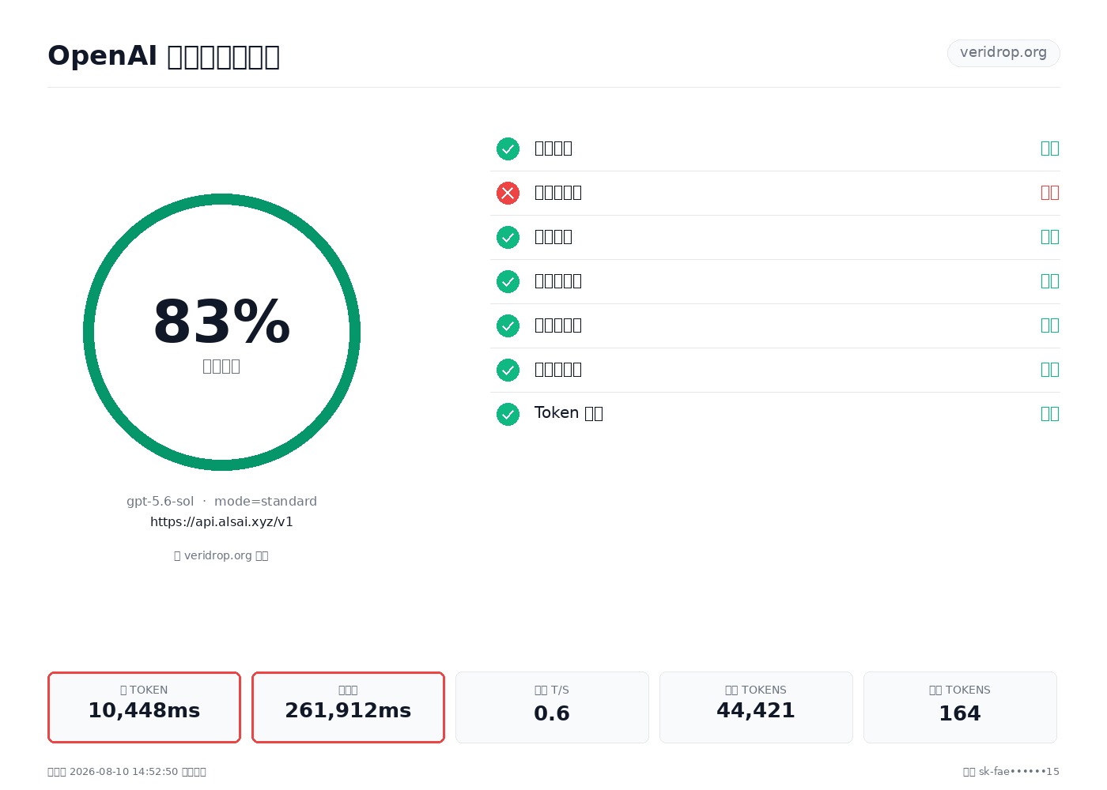Select the 261,912ms red-outlined card

348,707
